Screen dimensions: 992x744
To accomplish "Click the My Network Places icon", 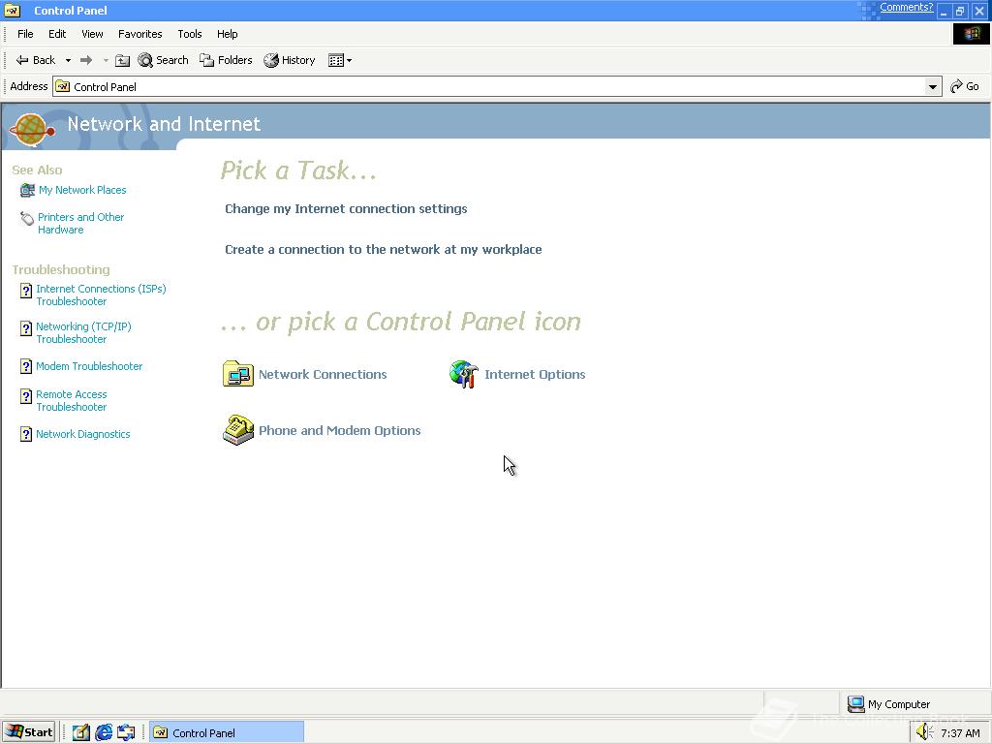I will [x=27, y=190].
